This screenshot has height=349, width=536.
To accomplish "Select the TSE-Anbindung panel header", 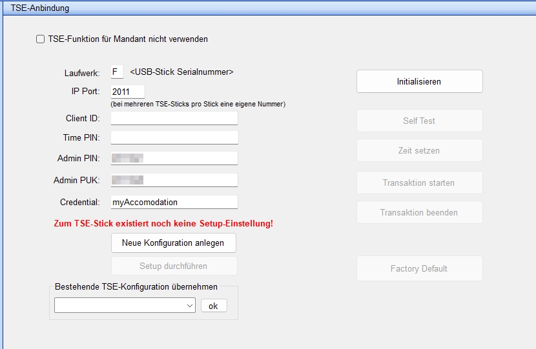I will point(40,8).
